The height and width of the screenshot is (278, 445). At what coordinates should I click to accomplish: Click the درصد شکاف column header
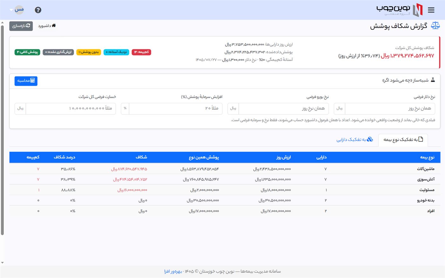click(65, 157)
